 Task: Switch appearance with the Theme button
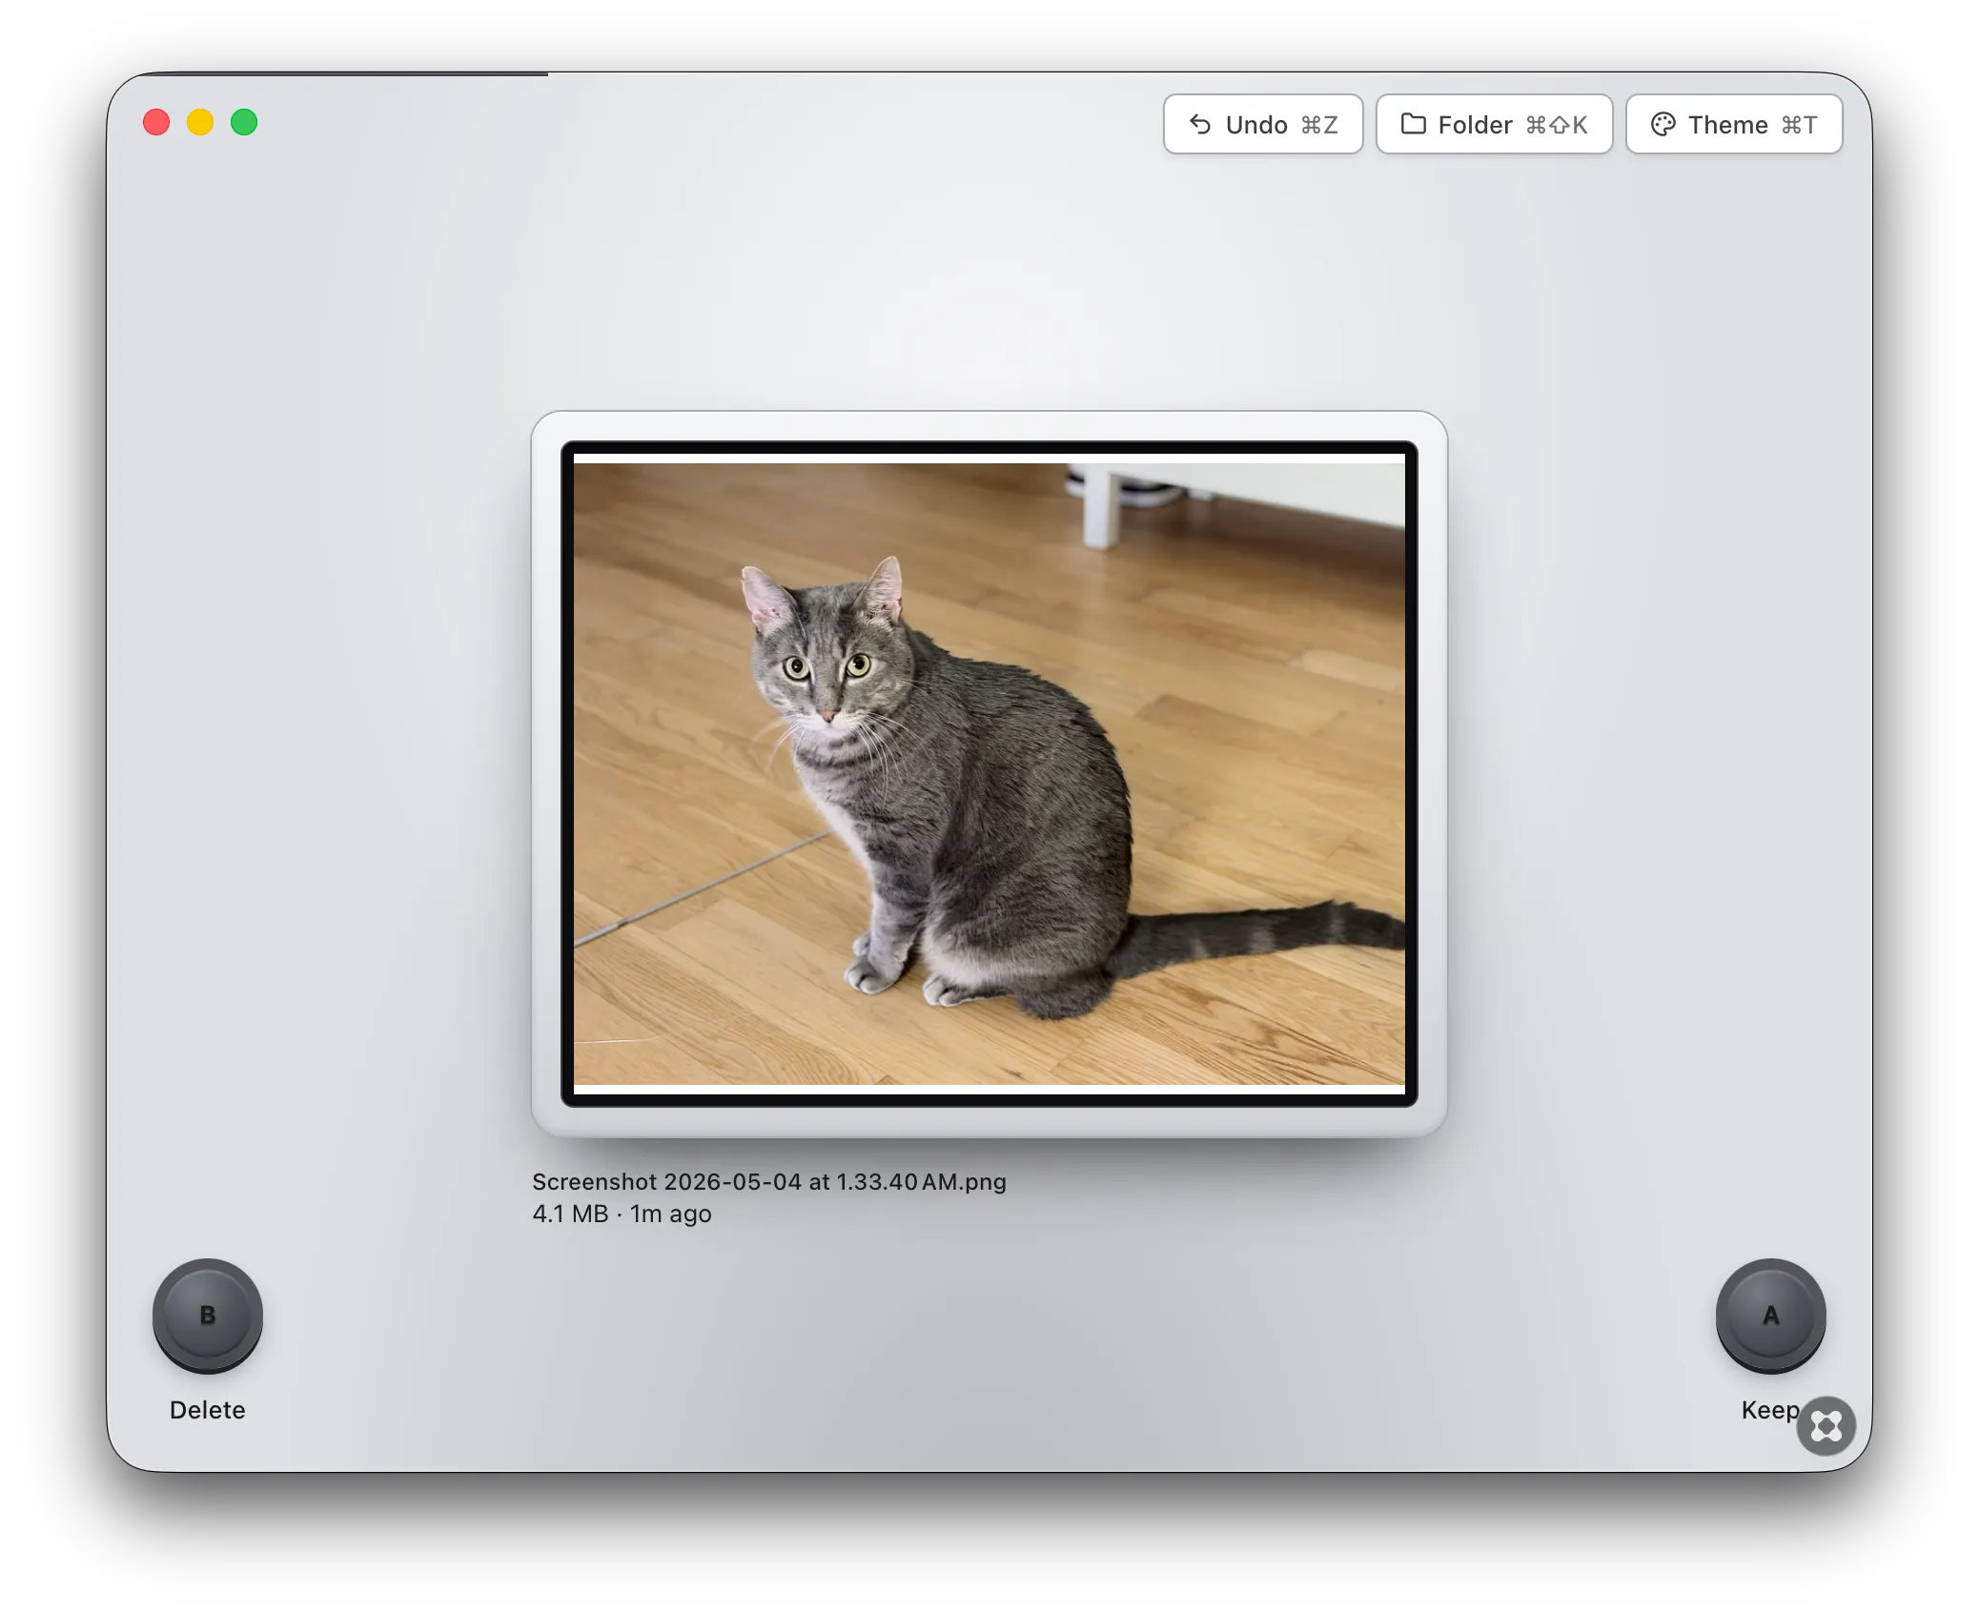click(1734, 124)
